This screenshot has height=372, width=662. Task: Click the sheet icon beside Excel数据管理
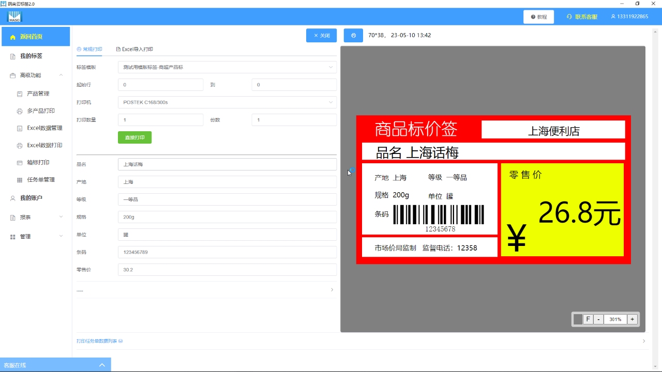tap(20, 128)
